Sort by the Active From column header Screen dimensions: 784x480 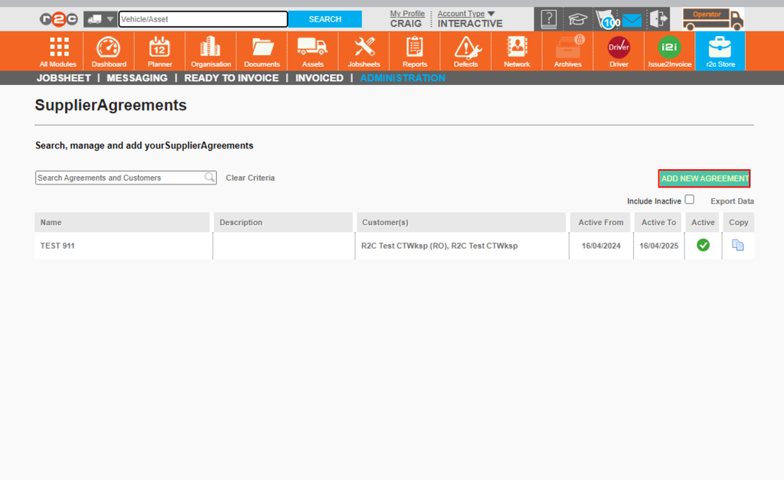(600, 222)
